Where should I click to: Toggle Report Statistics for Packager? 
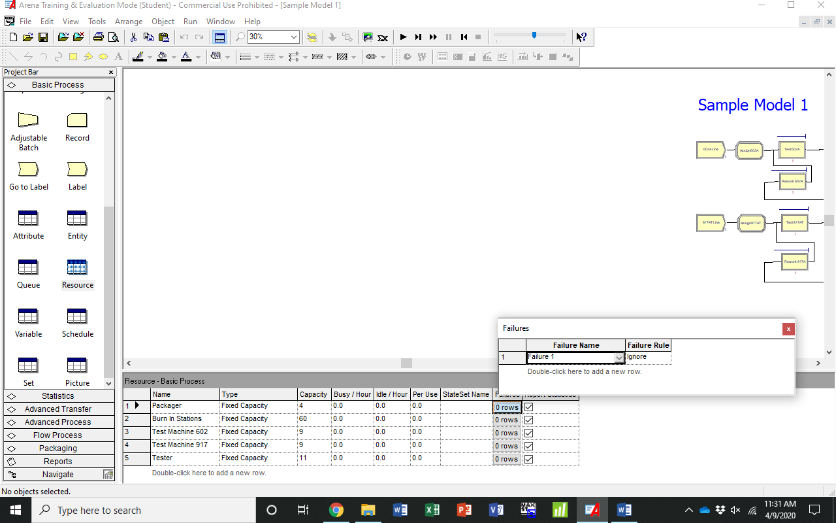click(x=529, y=407)
